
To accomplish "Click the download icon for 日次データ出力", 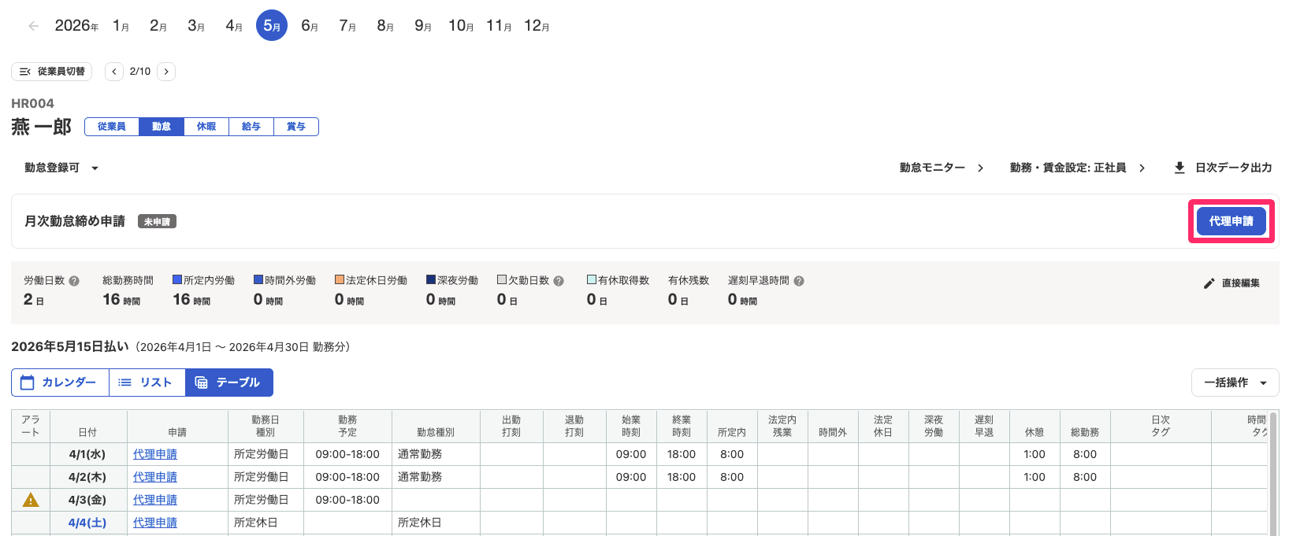I will pyautogui.click(x=1179, y=168).
